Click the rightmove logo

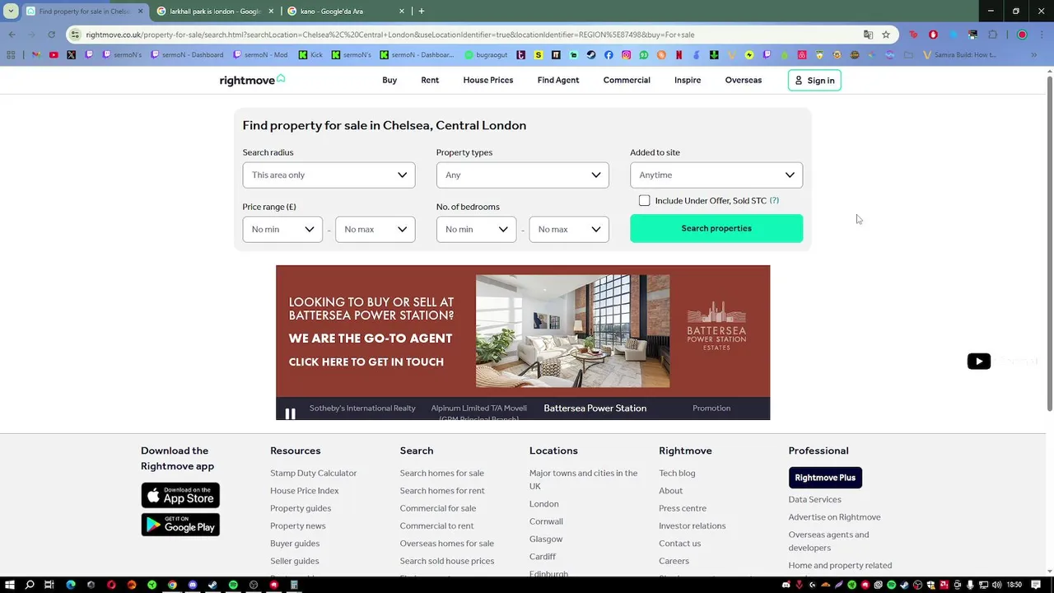[252, 80]
